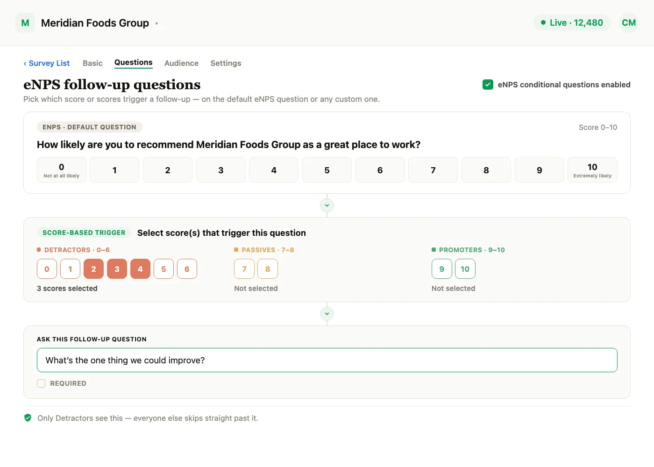Image resolution: width=654 pixels, height=467 pixels.
Task: Select passive score 7 trigger
Action: coord(244,269)
